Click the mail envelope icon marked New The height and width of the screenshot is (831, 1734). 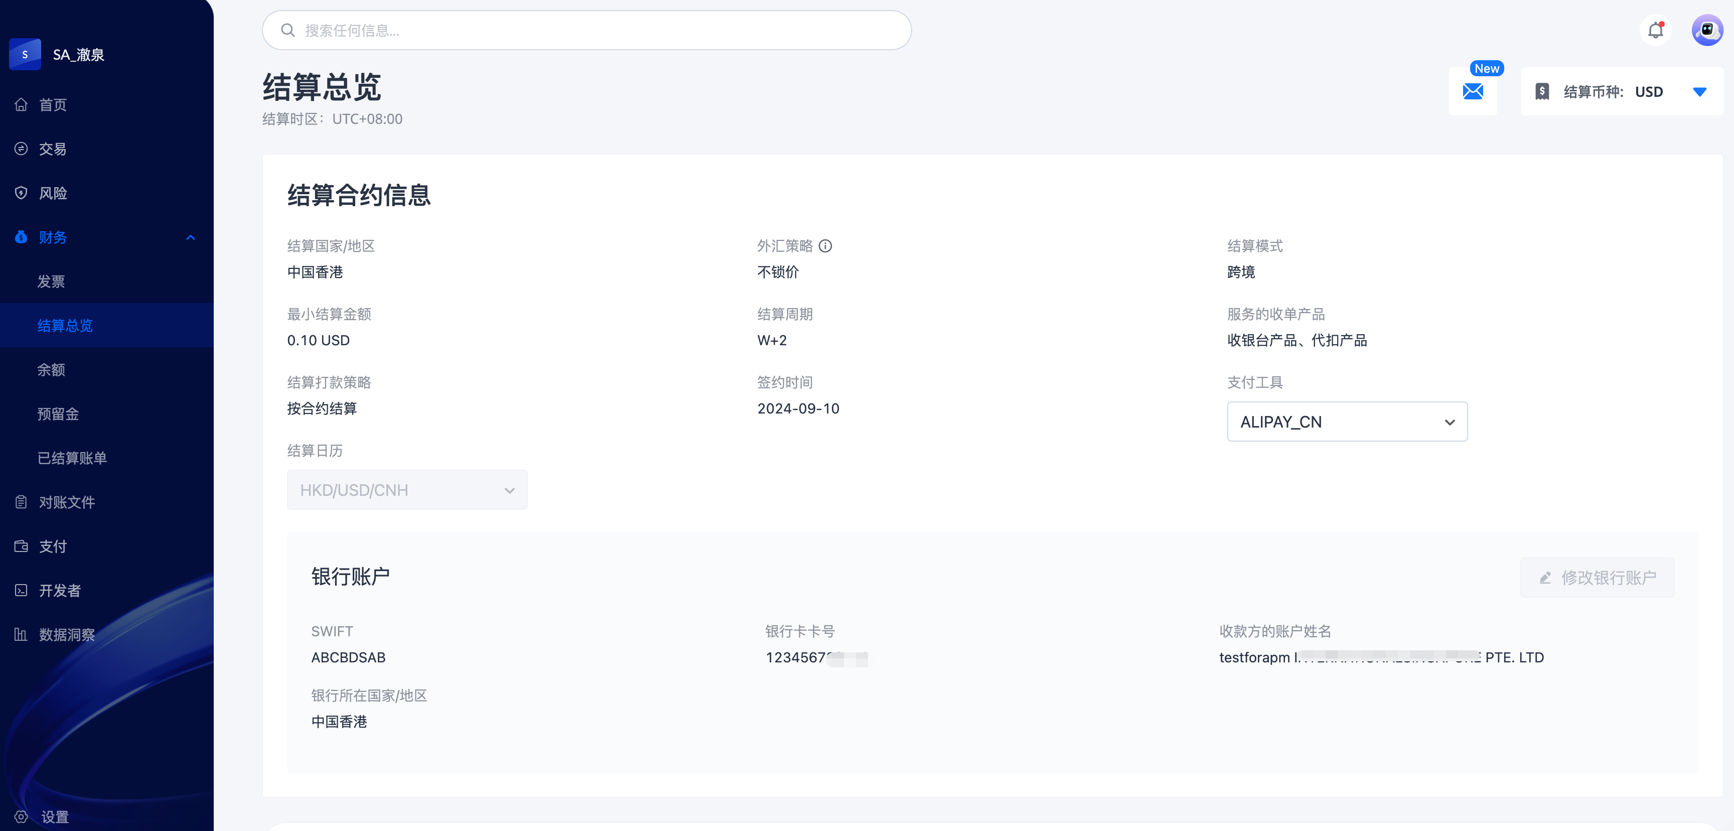coord(1473,91)
